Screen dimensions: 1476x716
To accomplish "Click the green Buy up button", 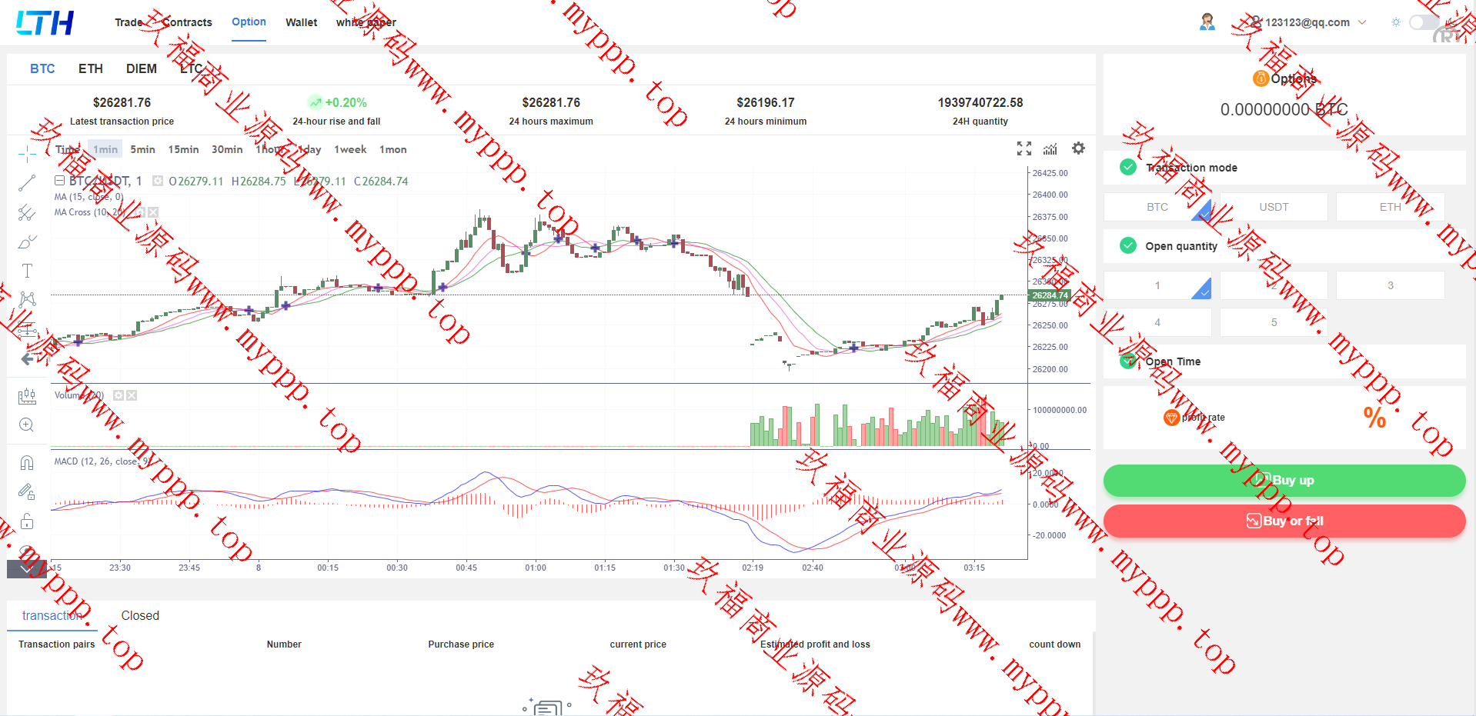I will (x=1284, y=481).
